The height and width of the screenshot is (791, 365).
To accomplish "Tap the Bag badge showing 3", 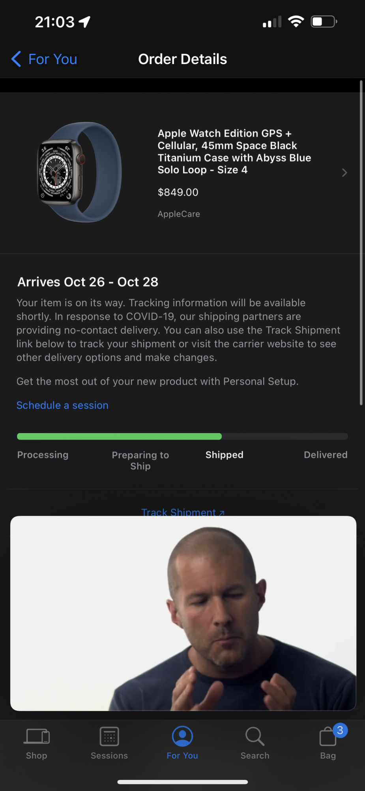I will coord(340,730).
